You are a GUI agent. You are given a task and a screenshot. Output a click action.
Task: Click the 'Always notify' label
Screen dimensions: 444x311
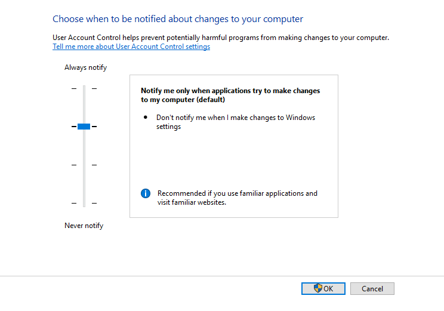tap(85, 67)
